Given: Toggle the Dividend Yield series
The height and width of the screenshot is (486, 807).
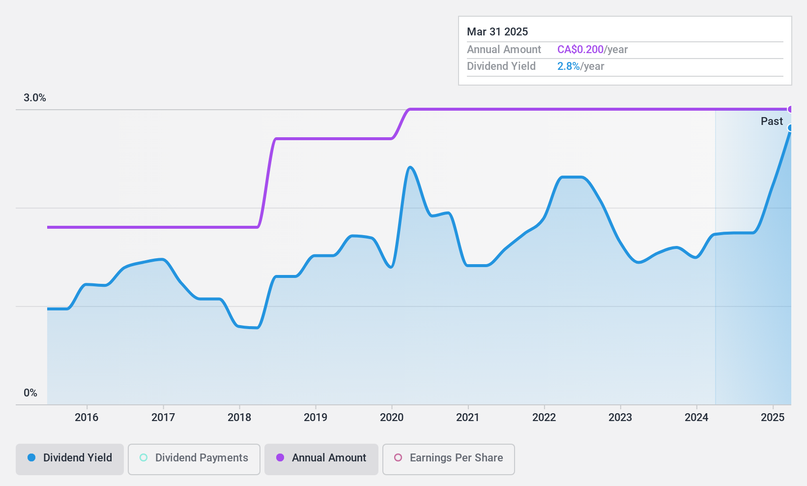Looking at the screenshot, I should (70, 459).
